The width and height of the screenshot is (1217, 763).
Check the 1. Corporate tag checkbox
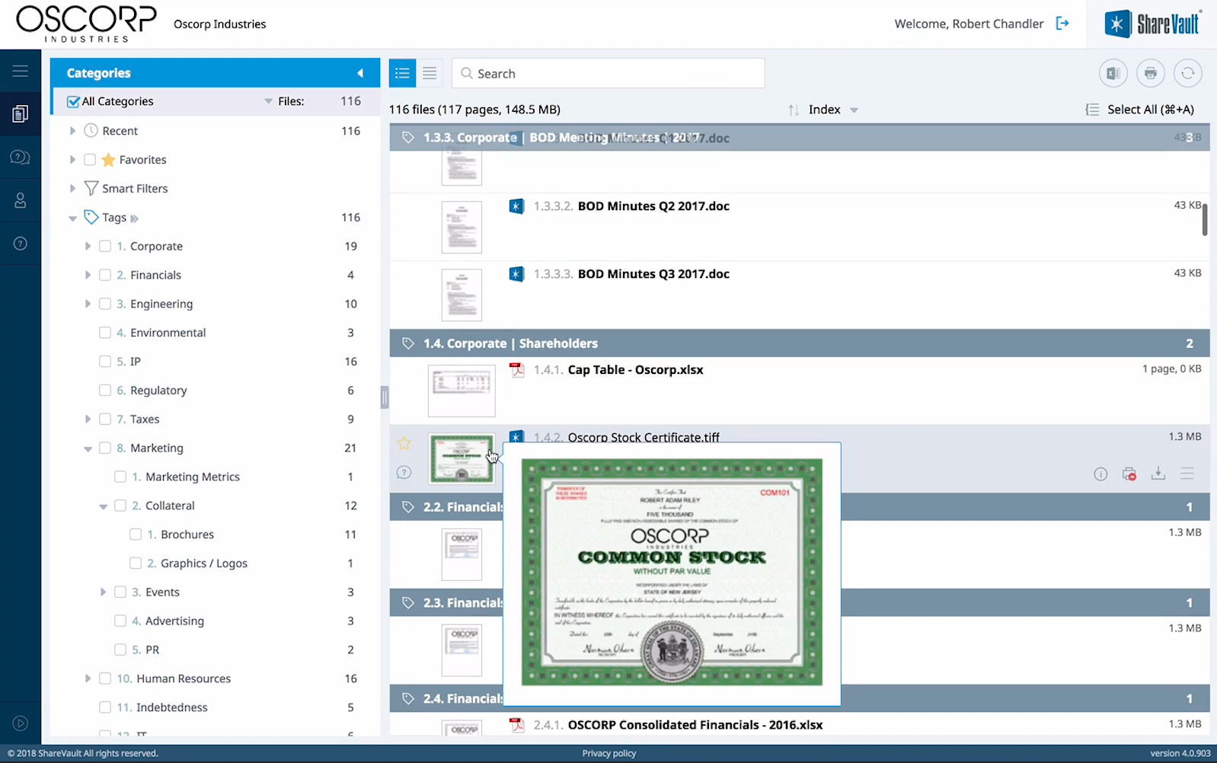[x=105, y=246]
